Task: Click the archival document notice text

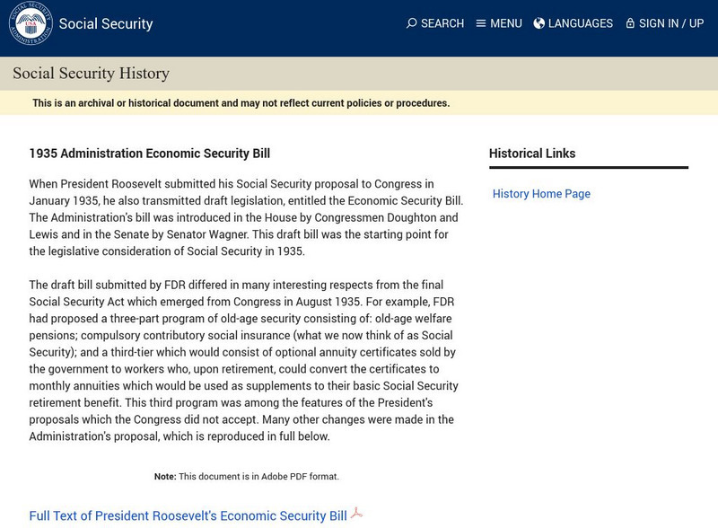Action: (x=241, y=103)
